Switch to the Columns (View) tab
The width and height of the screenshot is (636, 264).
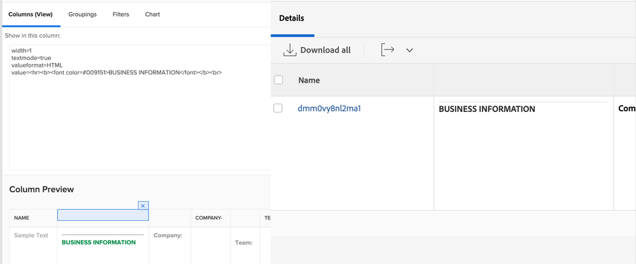(x=31, y=14)
